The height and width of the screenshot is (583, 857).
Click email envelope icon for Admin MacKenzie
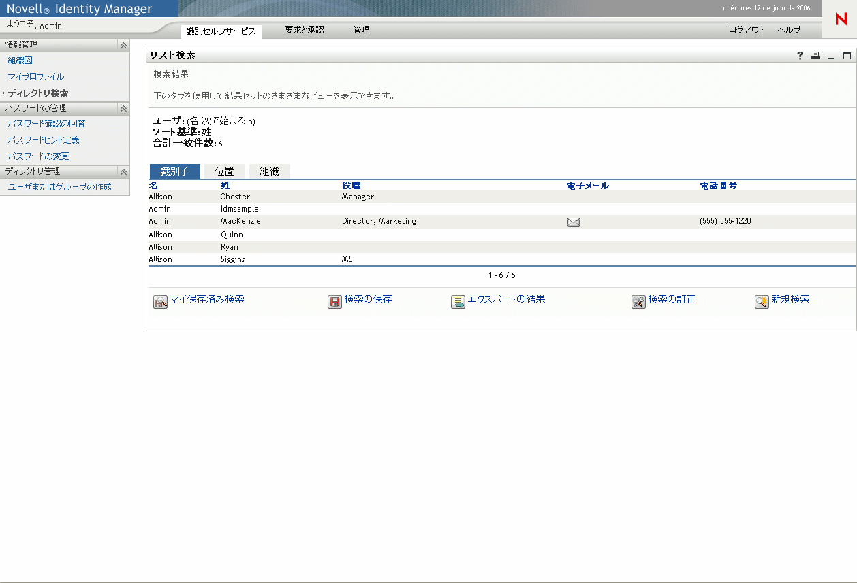point(573,221)
